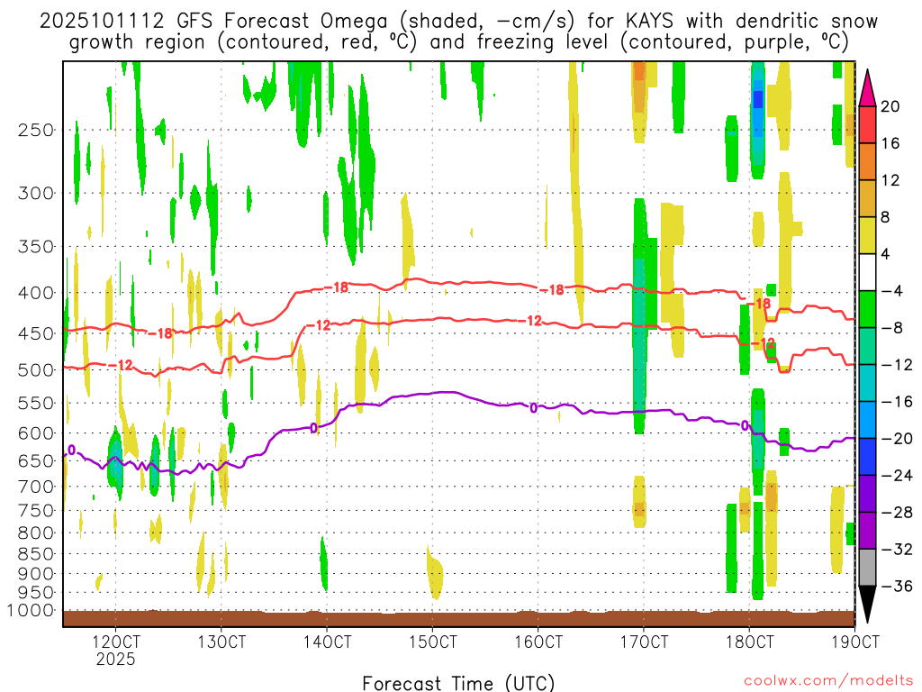Click the Forecast Time (UTC) axis title
922x692 pixels.
tap(458, 682)
